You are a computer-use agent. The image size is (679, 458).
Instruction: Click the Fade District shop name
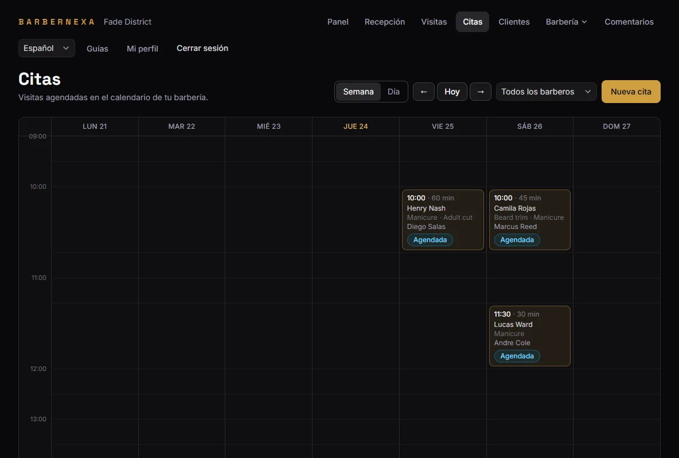click(x=128, y=22)
